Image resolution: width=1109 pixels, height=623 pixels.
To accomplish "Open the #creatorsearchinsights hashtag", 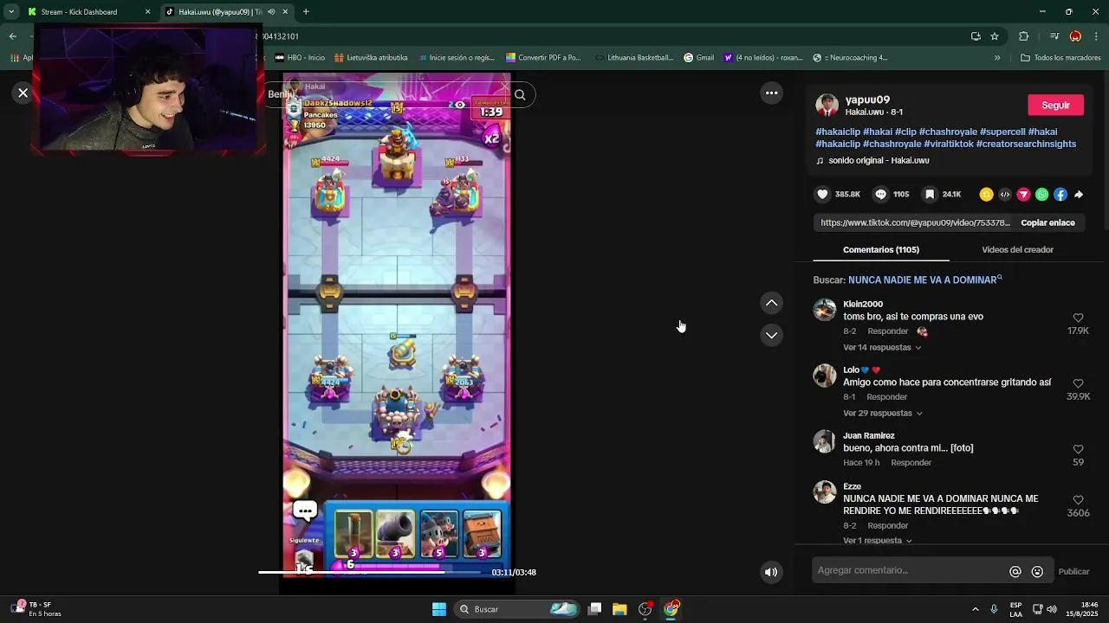I will (x=1026, y=144).
